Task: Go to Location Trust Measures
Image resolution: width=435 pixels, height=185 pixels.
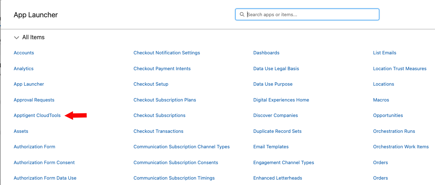Action: (400, 69)
